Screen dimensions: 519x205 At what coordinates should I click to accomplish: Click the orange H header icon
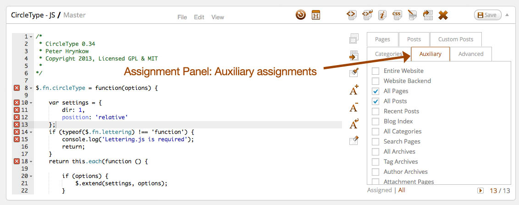click(316, 15)
